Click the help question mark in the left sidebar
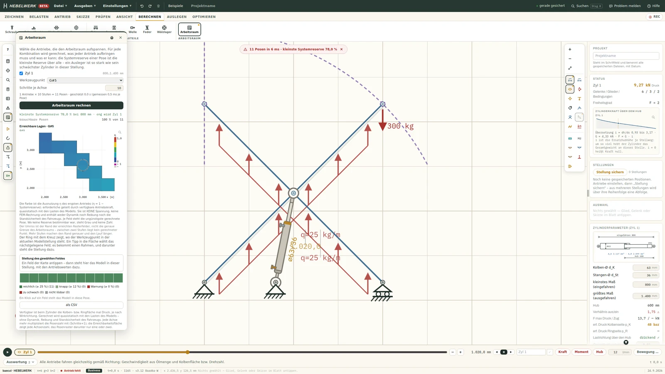665x374 pixels. pyautogui.click(x=7, y=49)
